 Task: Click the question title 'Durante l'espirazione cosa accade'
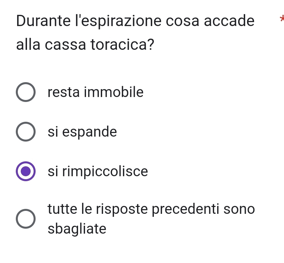(135, 21)
